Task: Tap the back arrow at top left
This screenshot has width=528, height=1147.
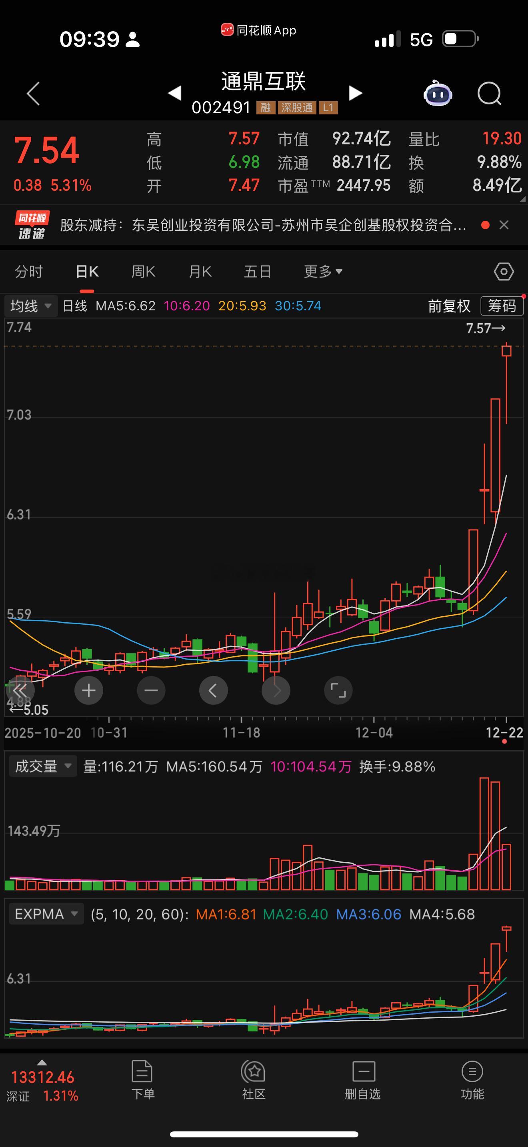Action: (33, 94)
